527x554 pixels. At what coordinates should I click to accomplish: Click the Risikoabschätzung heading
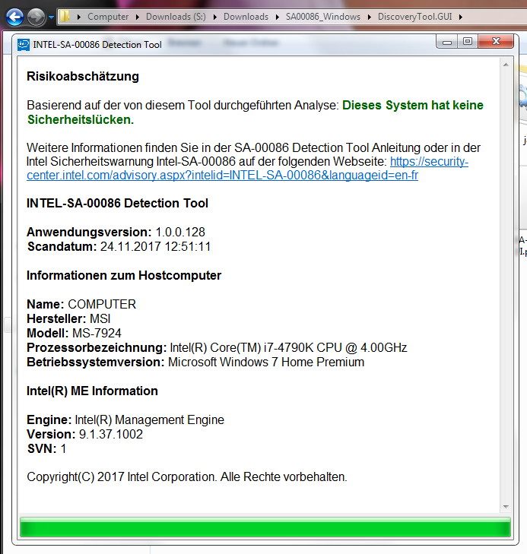click(83, 76)
